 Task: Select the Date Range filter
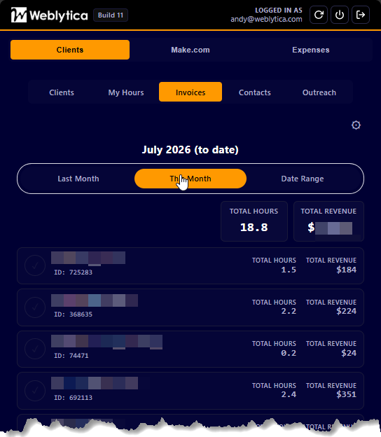[303, 179]
